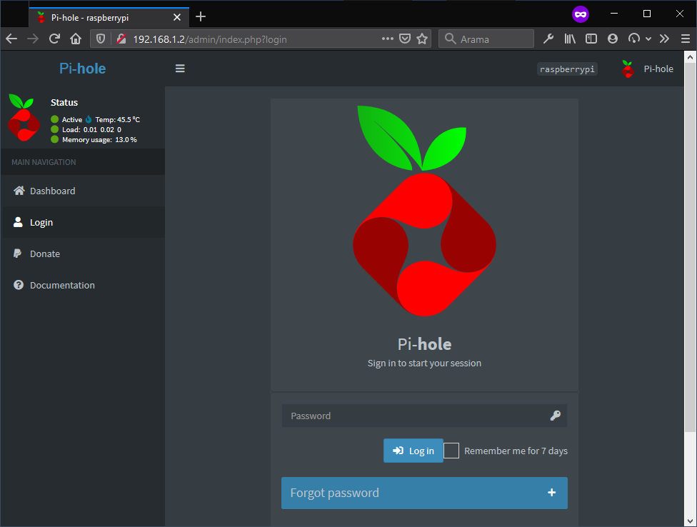Click the page vertical scrollbar thumb
The image size is (697, 527).
pos(690,247)
